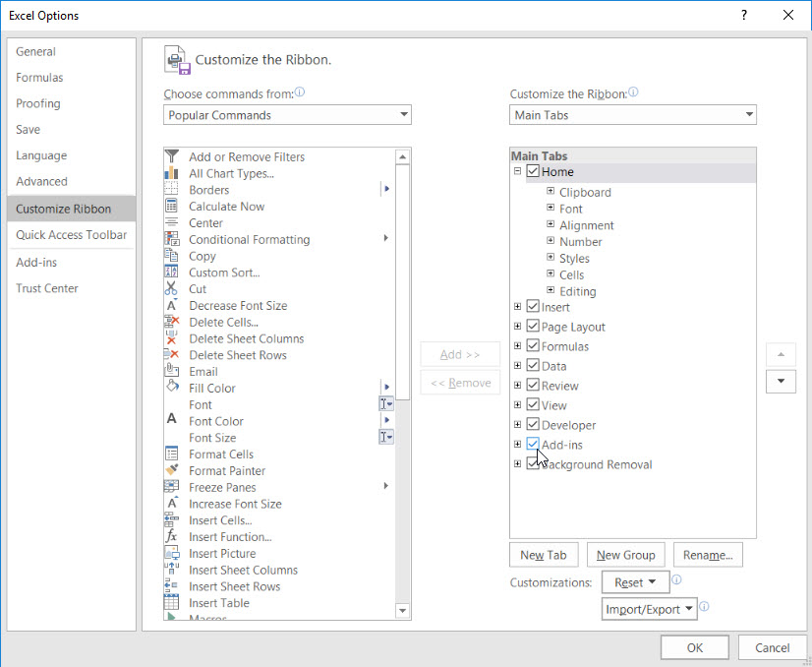The width and height of the screenshot is (812, 667).
Task: Click the Font Color letter A icon
Action: pos(171,419)
